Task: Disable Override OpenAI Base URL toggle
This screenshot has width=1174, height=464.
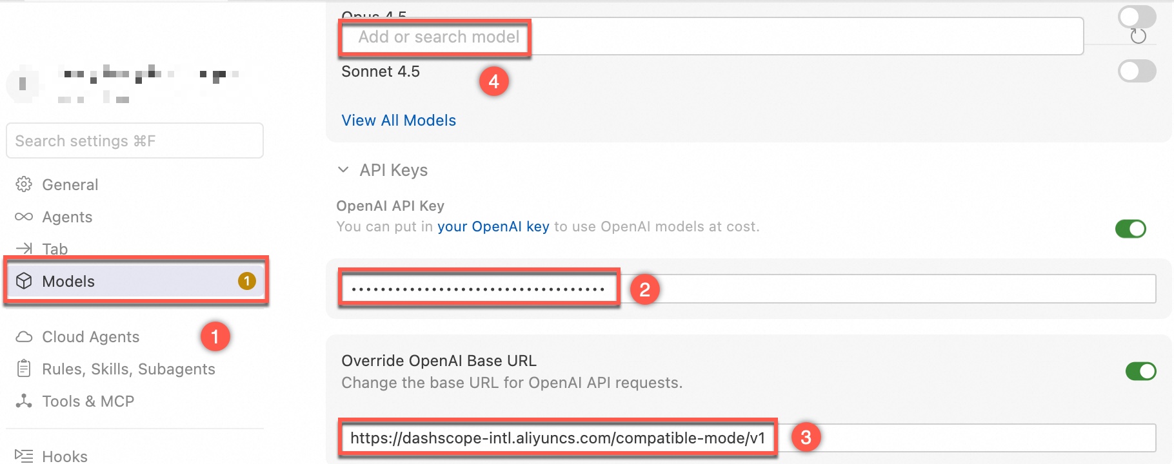Action: tap(1140, 371)
